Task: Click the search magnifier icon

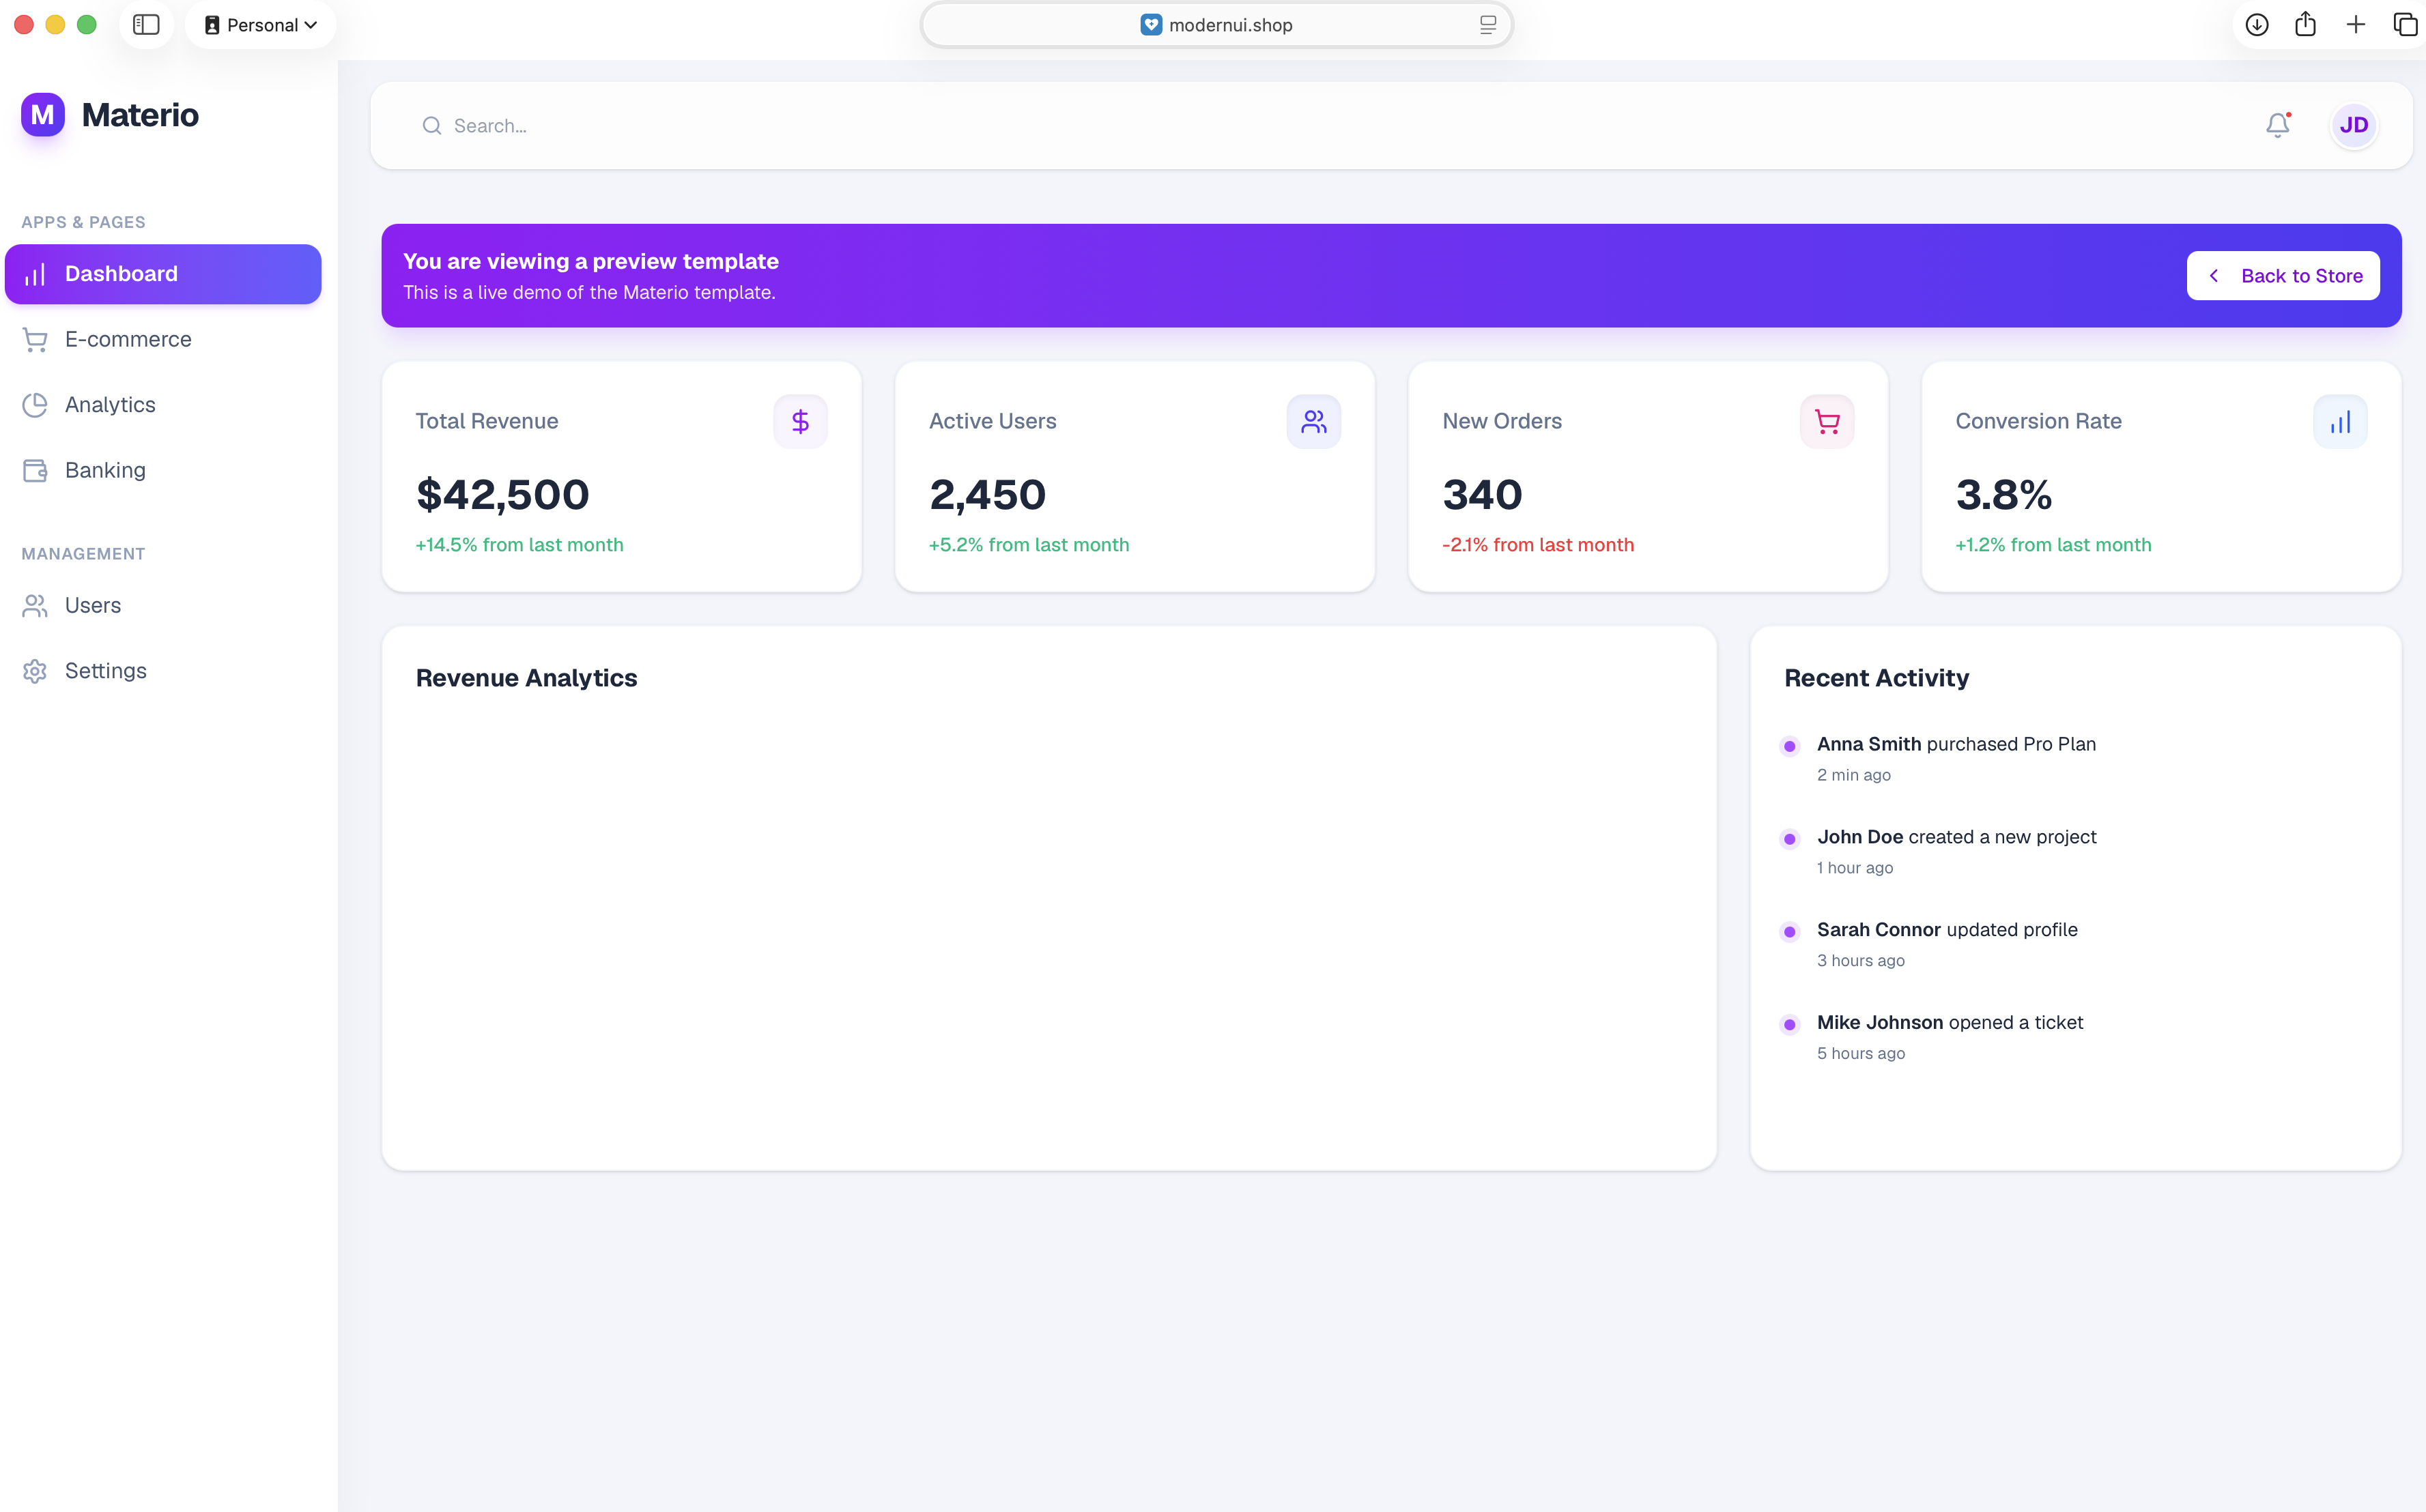Action: (431, 126)
